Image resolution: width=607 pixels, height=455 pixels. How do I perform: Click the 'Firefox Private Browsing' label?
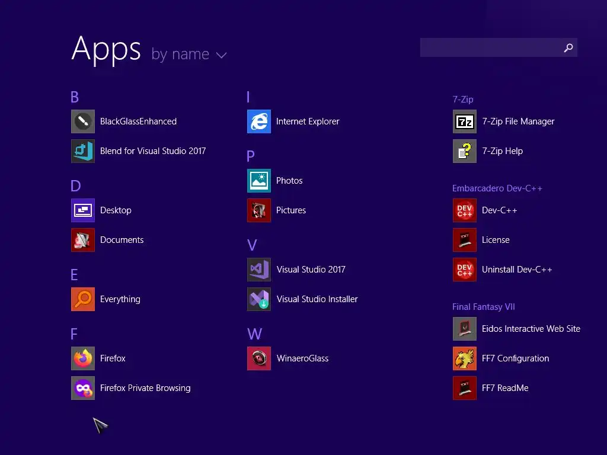pyautogui.click(x=145, y=388)
